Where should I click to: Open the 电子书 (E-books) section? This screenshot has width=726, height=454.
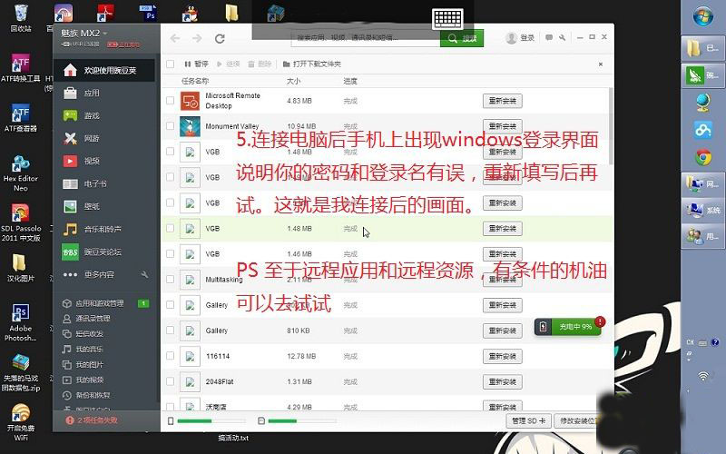(94, 183)
